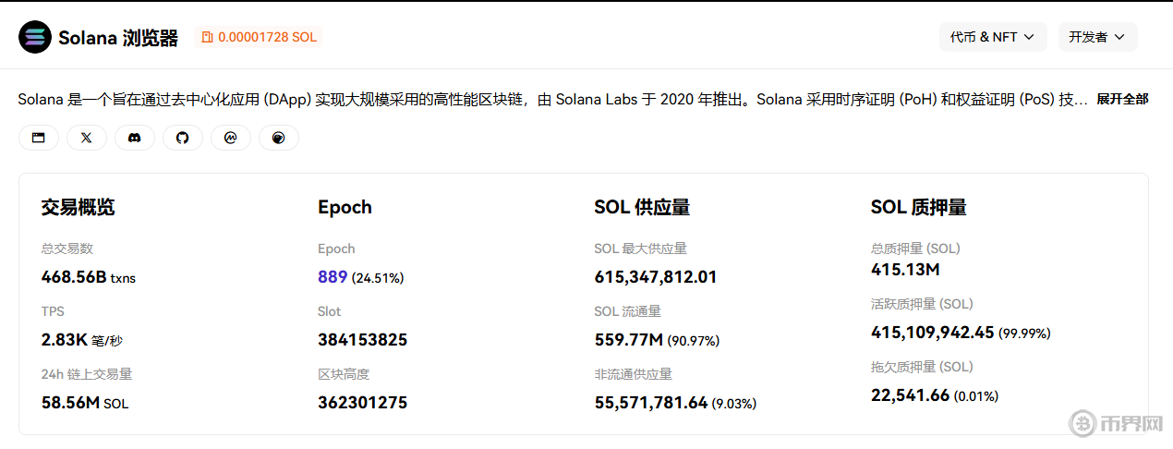Click the Solana 浏览器 title
Viewport: 1173px width, 449px height.
[118, 38]
